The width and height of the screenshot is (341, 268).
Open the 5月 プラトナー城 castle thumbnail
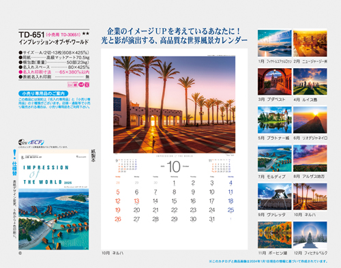point(275,120)
